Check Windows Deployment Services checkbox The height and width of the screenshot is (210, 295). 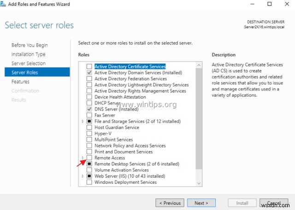89,182
